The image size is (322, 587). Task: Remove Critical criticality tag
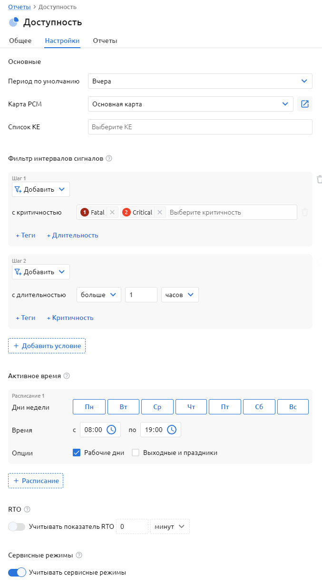pos(160,213)
